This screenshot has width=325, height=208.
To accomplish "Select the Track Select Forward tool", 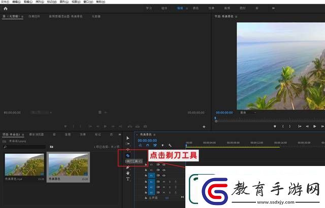I will tap(127, 144).
